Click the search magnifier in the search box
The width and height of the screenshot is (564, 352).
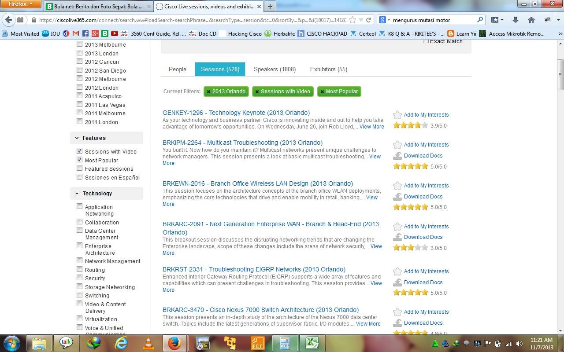coord(480,20)
